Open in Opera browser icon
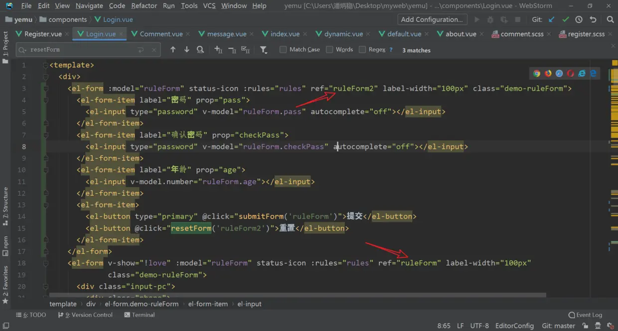 (x=571, y=73)
